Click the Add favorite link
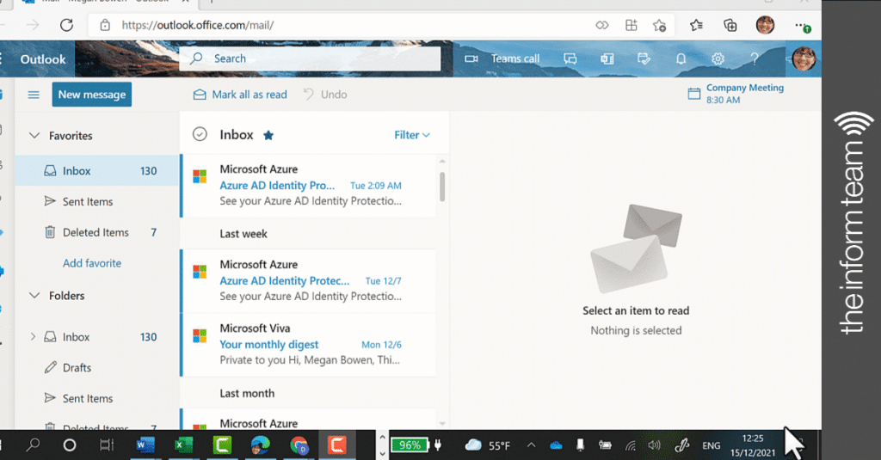881x460 pixels. click(x=92, y=263)
